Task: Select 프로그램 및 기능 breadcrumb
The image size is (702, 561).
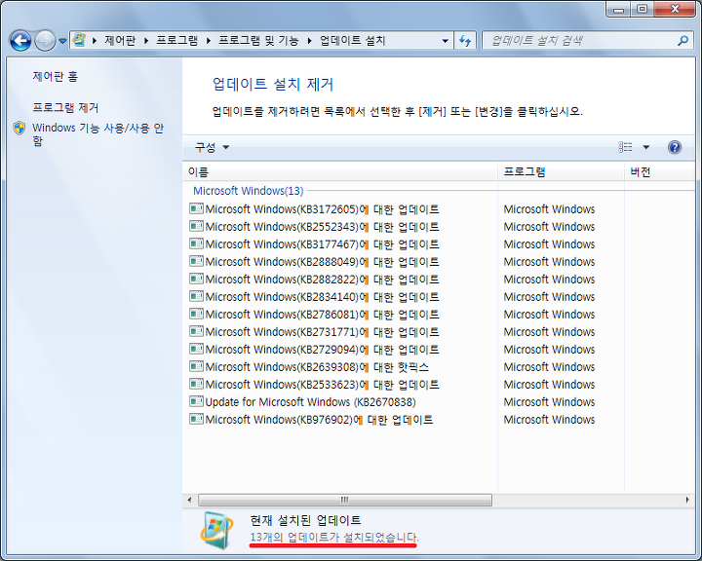Action: (x=258, y=41)
